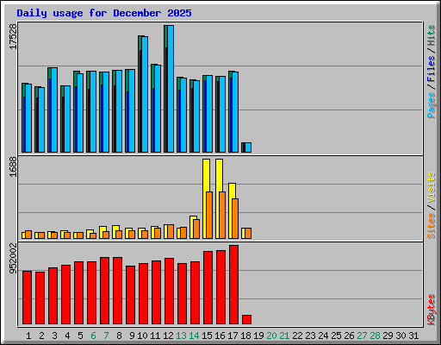
Task: Click day 23 on the date axis
Action: click(x=311, y=336)
